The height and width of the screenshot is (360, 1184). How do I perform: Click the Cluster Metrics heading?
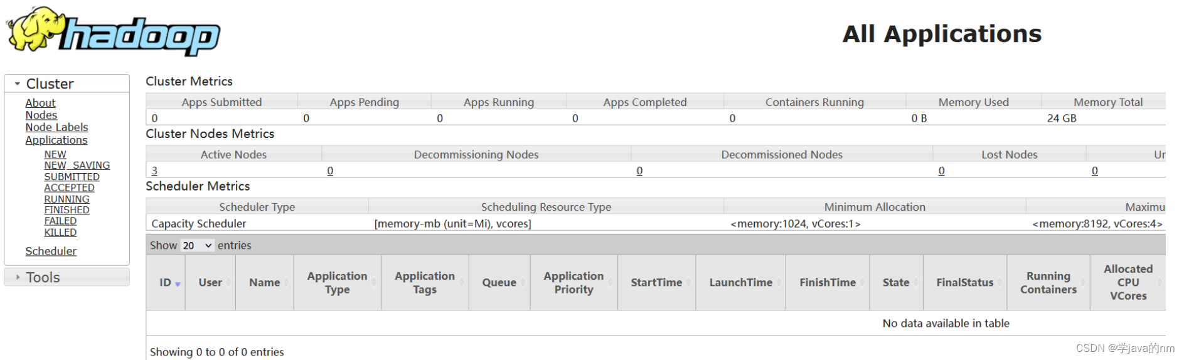pos(189,81)
